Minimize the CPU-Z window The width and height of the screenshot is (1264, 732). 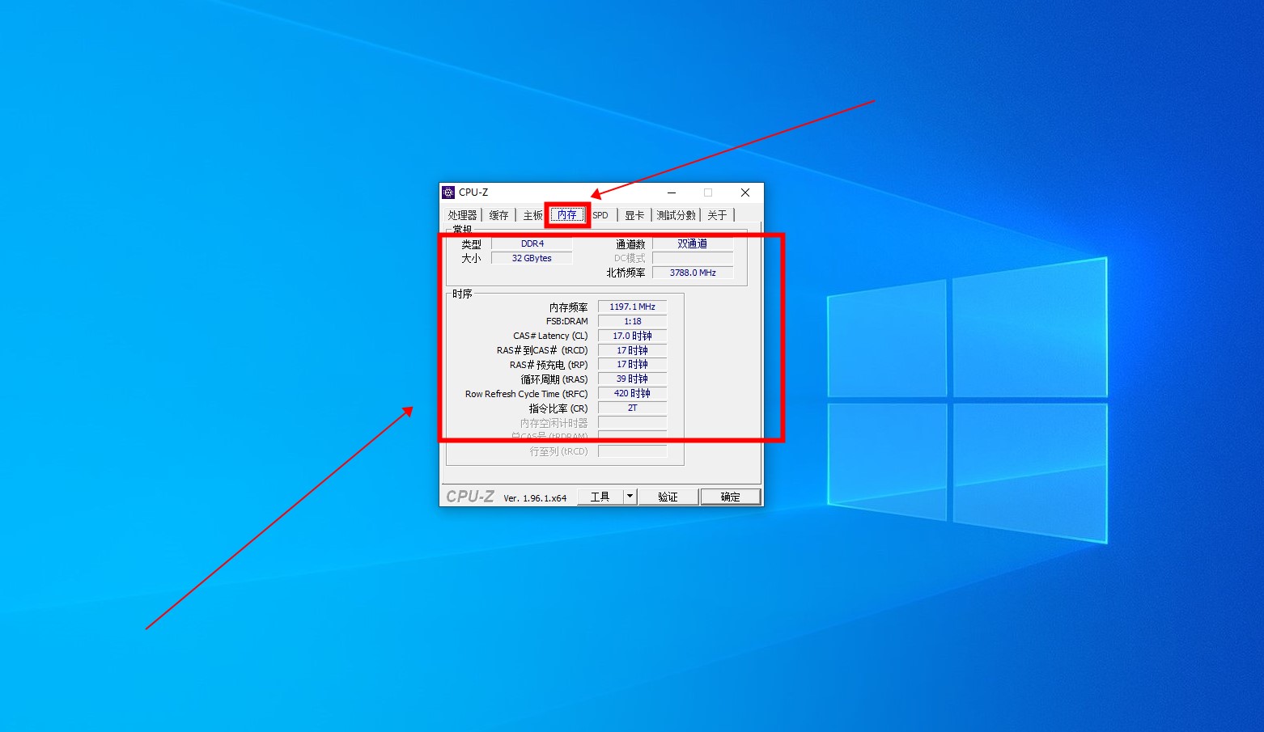tap(672, 193)
